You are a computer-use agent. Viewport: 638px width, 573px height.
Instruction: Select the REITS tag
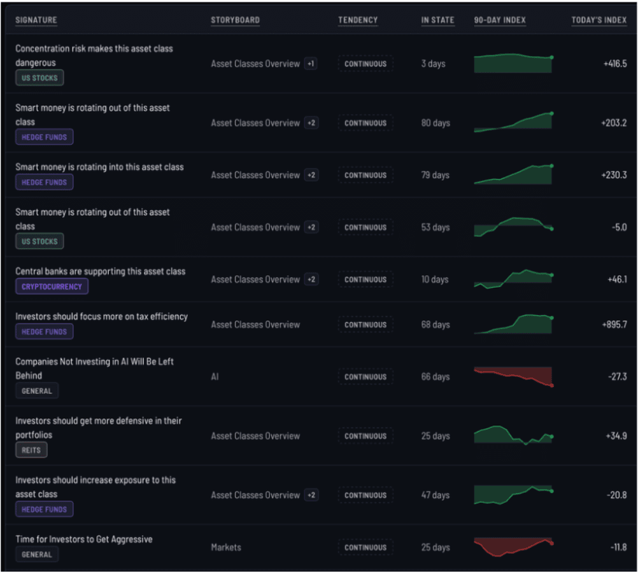click(x=31, y=450)
